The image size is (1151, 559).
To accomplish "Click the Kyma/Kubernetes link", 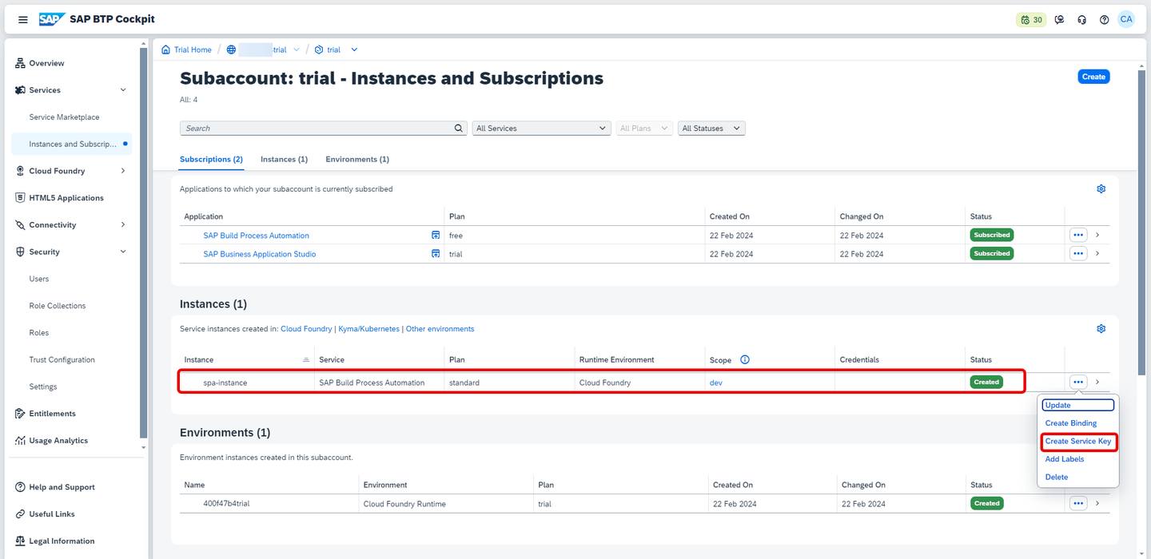I will pos(368,329).
